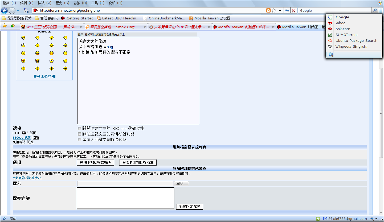Screen dimensions: 384x222
Task: Reload the page with the blue arrows icon
Action: [287, 11]
